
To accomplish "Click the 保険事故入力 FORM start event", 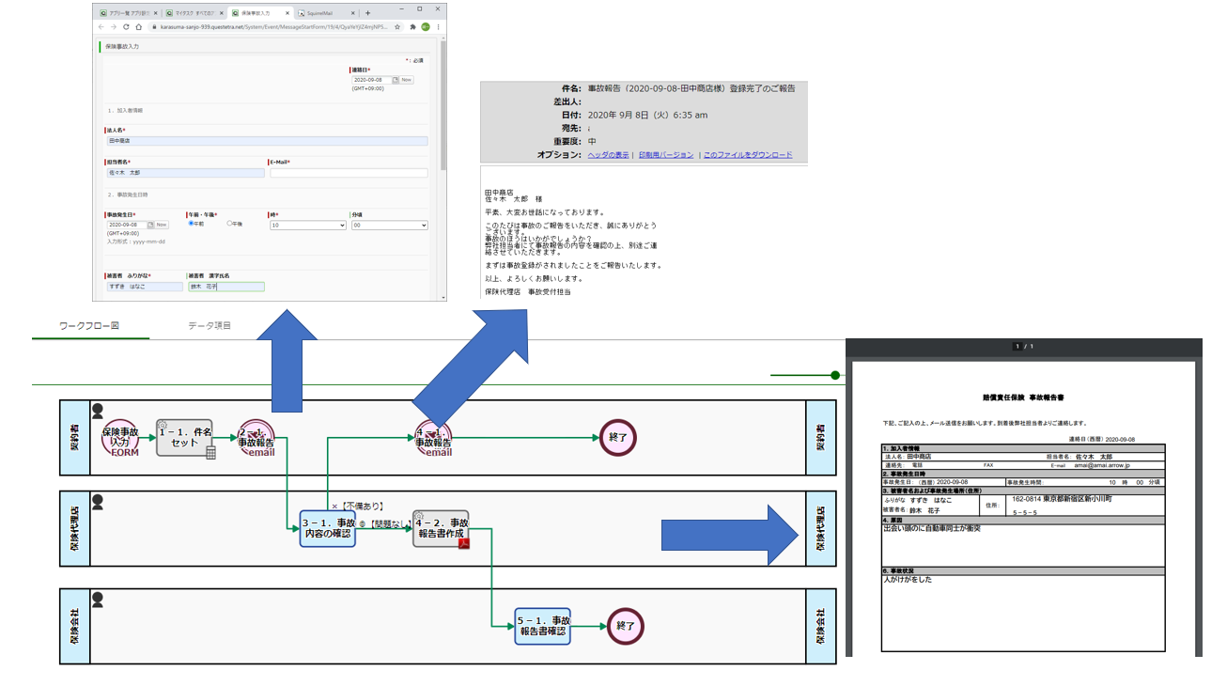I will pyautogui.click(x=120, y=438).
